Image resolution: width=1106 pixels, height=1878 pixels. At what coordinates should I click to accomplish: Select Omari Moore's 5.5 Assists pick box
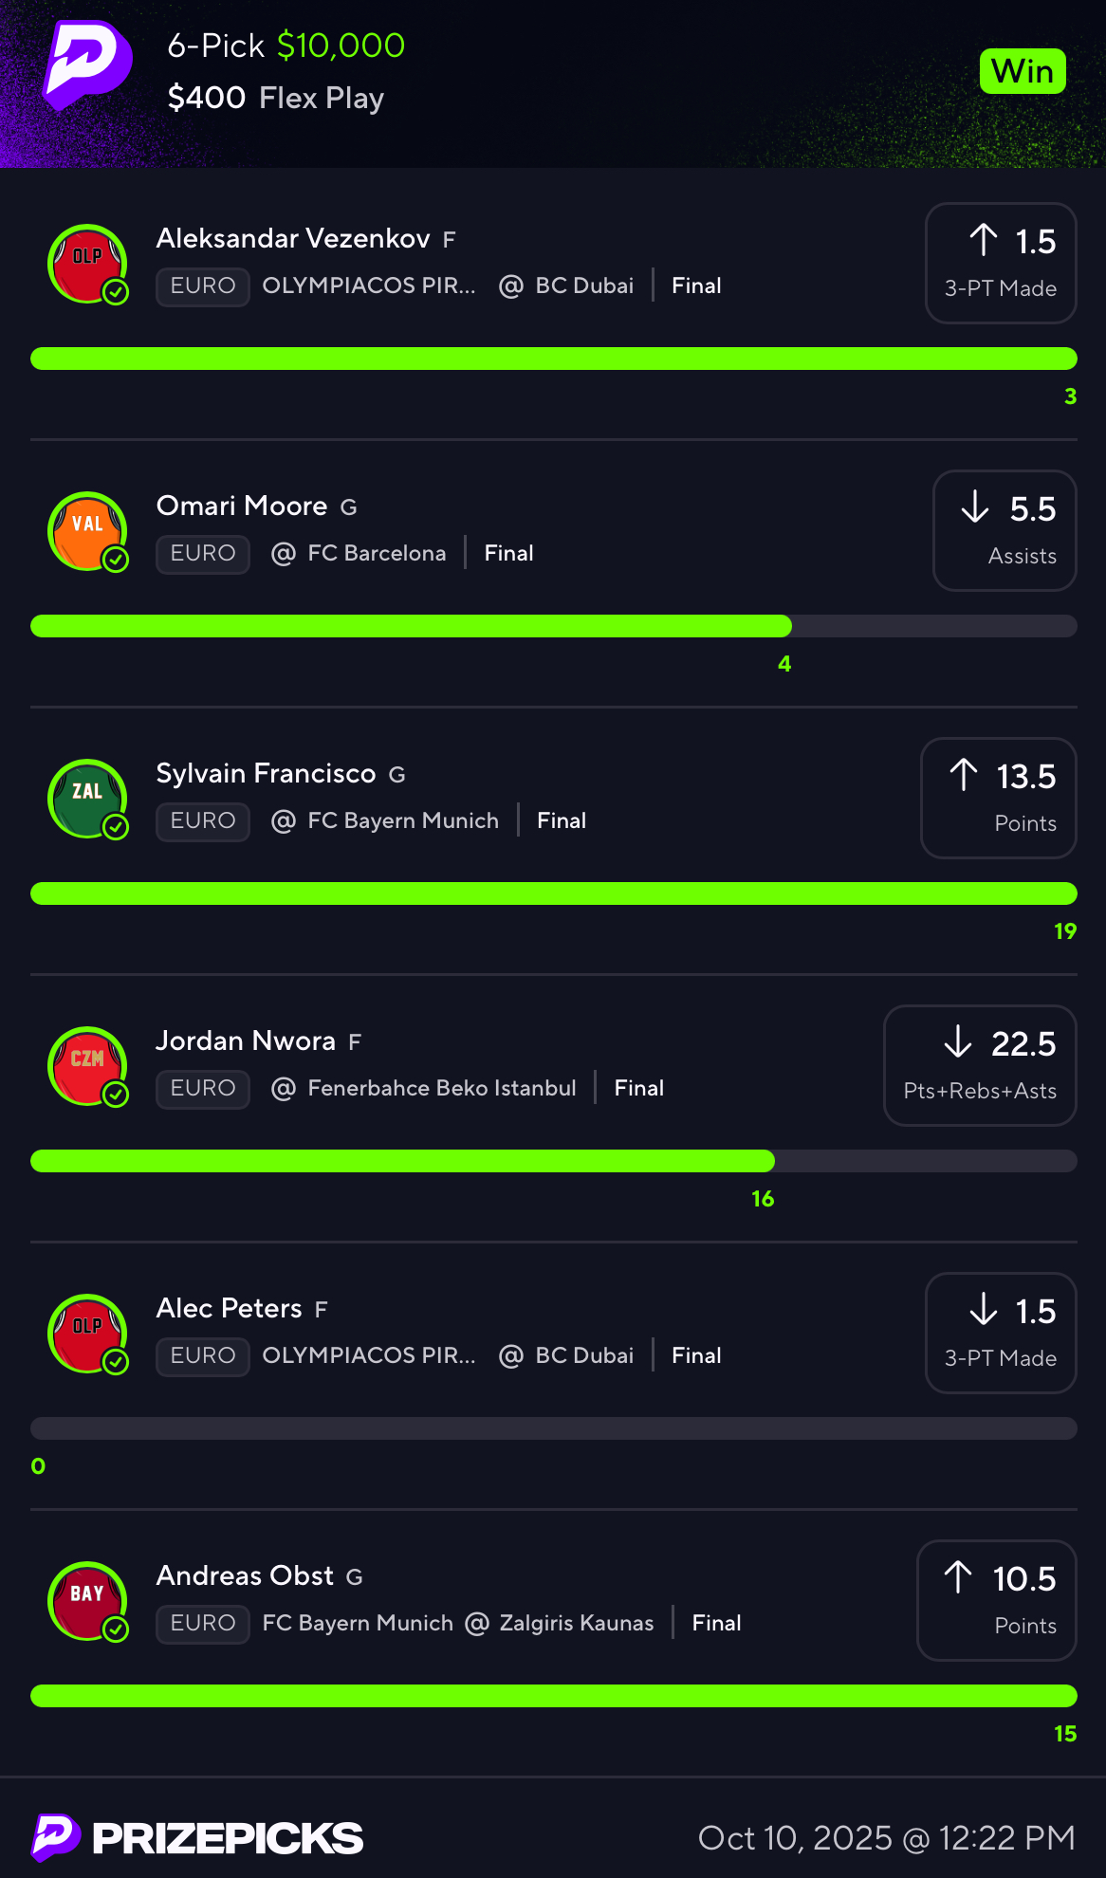point(1004,530)
